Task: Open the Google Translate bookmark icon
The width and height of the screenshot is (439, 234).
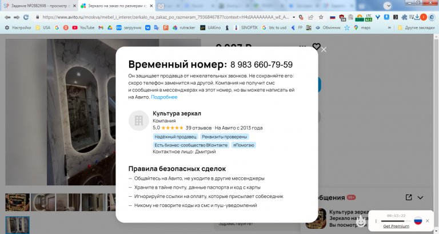Action: point(157,27)
